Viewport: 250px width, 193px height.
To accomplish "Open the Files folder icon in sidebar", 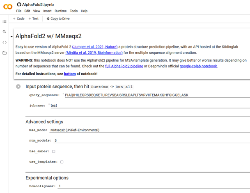I will click(x=5, y=53).
